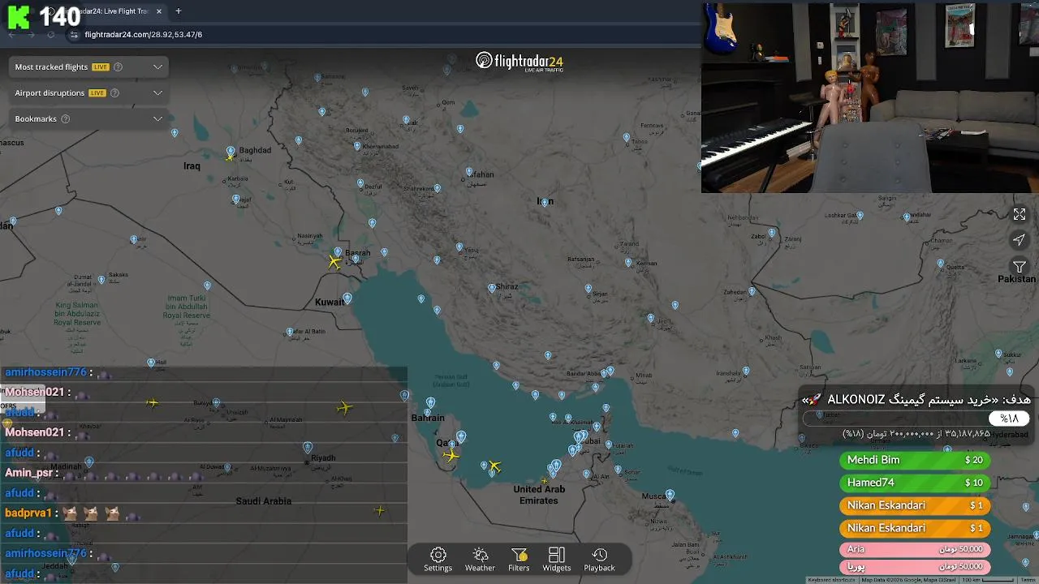This screenshot has width=1039, height=584.
Task: Select the yellow aircraft over Qatar
Action: (451, 455)
